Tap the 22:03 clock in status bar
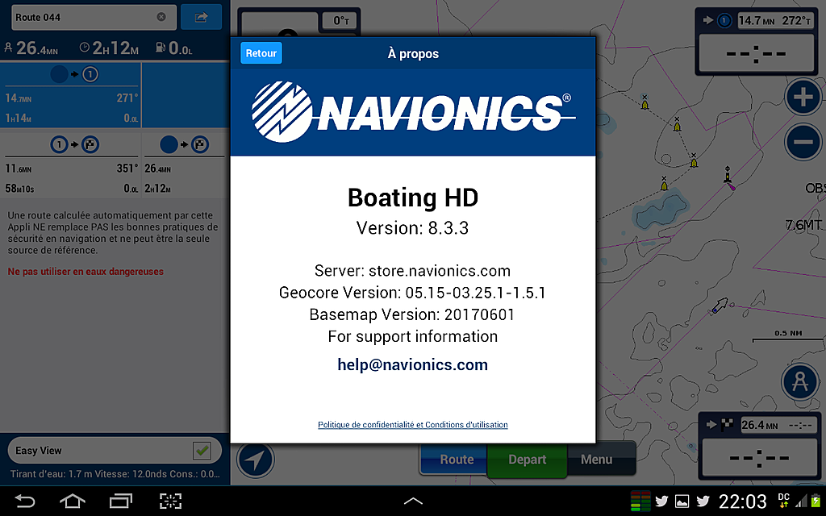This screenshot has width=826, height=516. 743,501
